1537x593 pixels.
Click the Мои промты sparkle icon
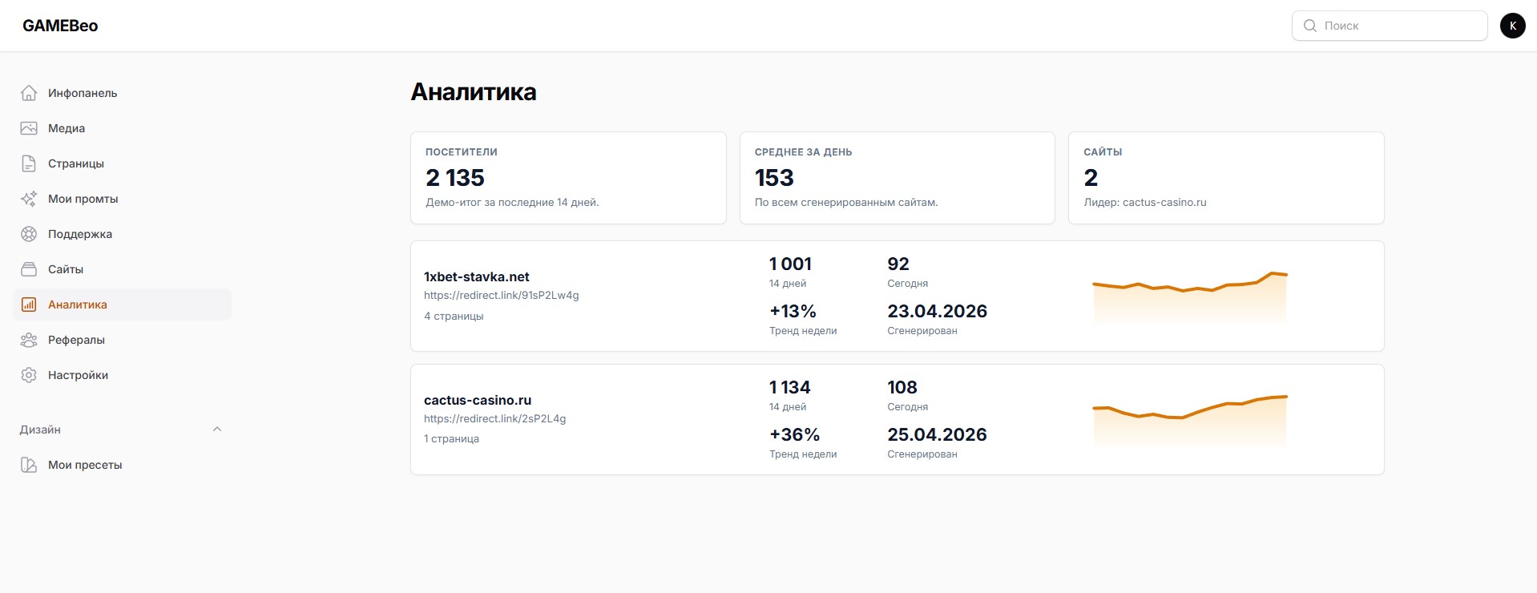pos(29,199)
